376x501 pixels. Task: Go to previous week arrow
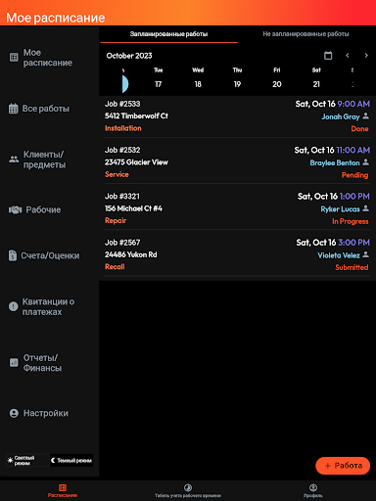[348, 56]
